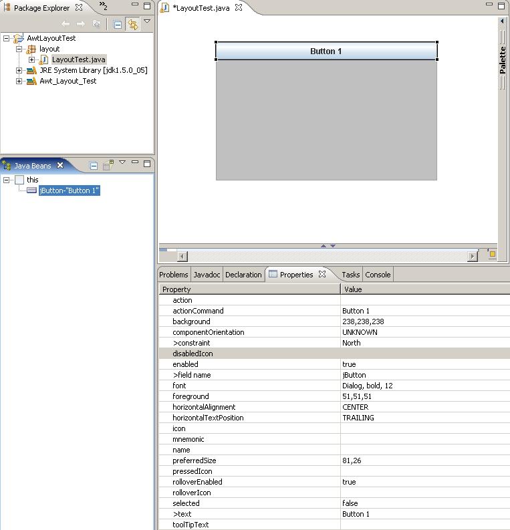The image size is (510, 530).
Task: Select LayoutTest.java in Package Explorer
Action: pyautogui.click(x=78, y=59)
